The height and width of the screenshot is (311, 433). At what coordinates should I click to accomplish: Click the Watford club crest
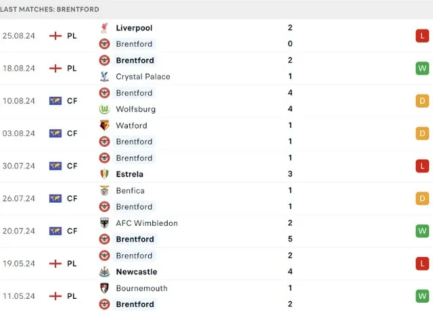tap(105, 125)
